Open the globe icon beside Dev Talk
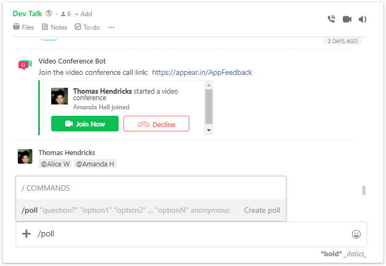386x266 pixels. [49, 13]
